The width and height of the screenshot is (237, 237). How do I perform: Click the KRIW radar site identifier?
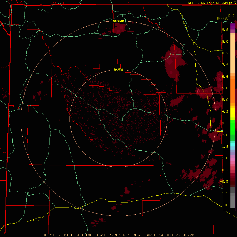[x=152, y=235]
